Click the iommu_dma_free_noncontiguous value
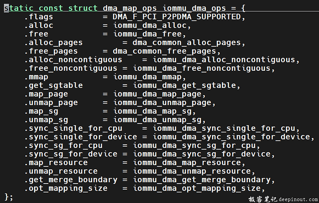The image size is (319, 203). click(x=201, y=68)
